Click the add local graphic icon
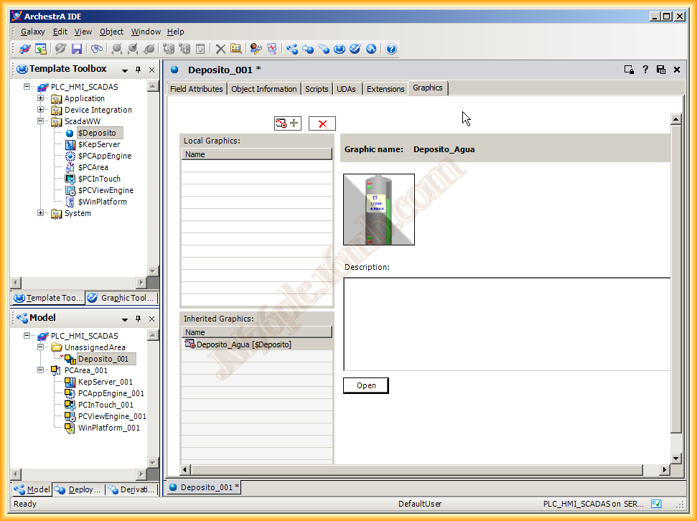Viewport: 697px width, 521px height. click(x=288, y=123)
